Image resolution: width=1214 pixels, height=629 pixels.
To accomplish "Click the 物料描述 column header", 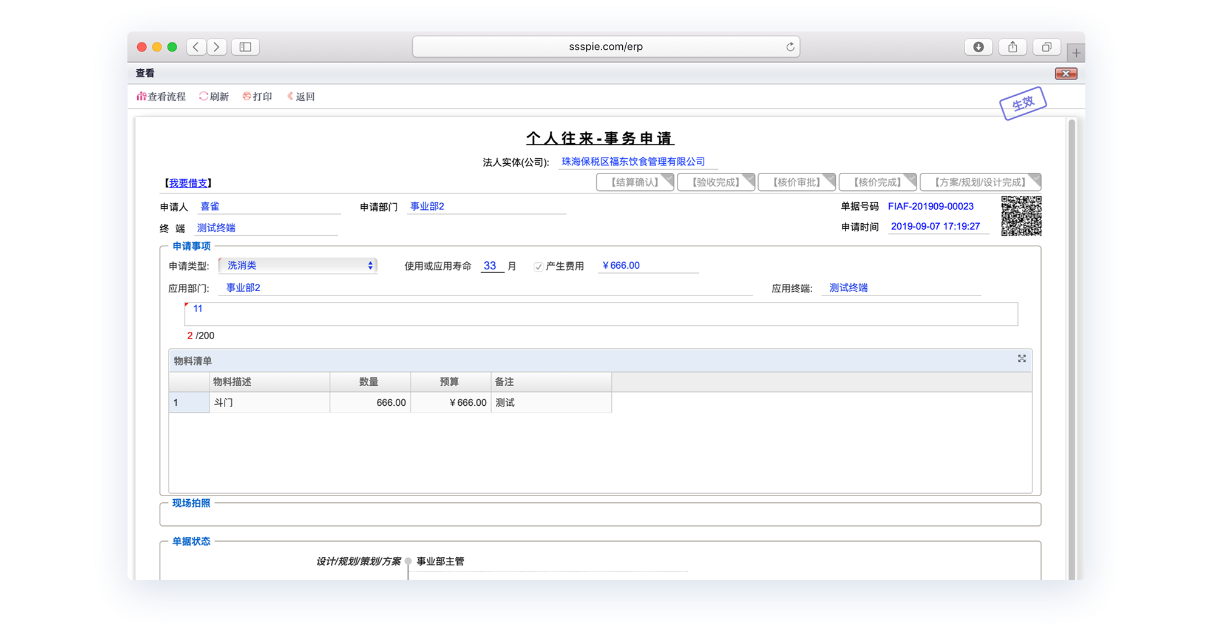I will pyautogui.click(x=270, y=382).
